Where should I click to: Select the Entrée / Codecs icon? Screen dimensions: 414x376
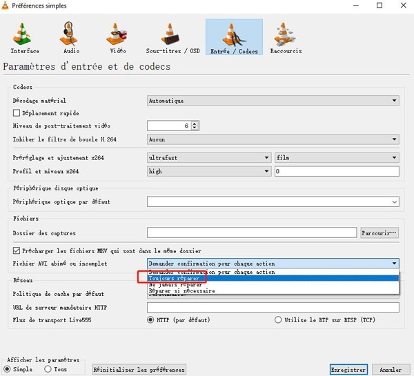(x=234, y=37)
